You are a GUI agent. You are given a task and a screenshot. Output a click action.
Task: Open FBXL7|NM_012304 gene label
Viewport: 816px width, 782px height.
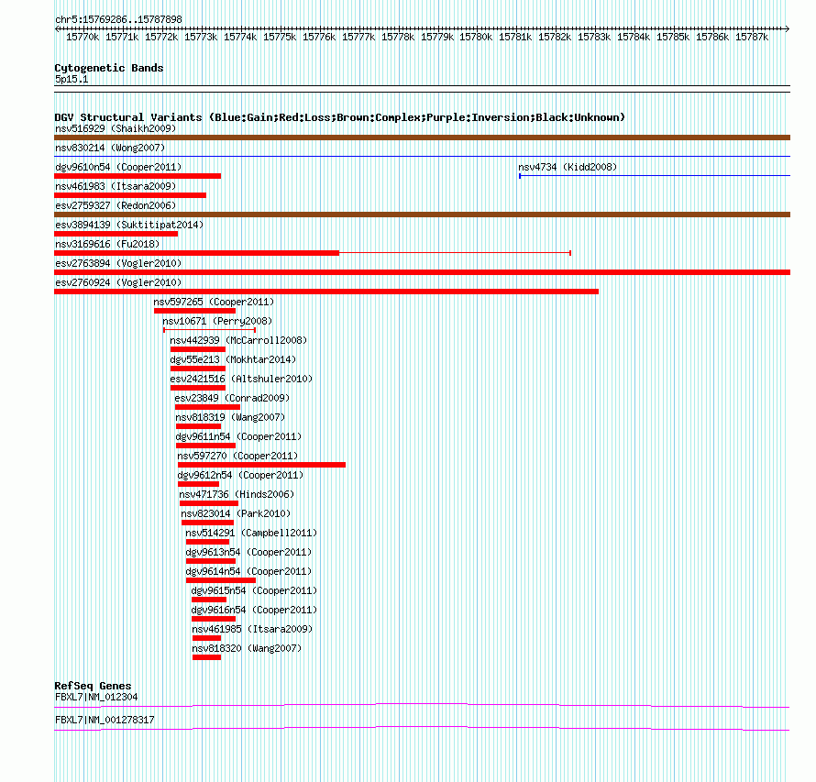[x=96, y=697]
